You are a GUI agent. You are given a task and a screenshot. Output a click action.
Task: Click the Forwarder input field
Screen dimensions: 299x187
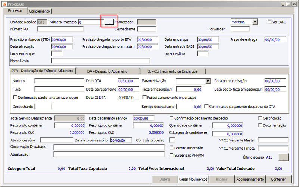coord(240,29)
